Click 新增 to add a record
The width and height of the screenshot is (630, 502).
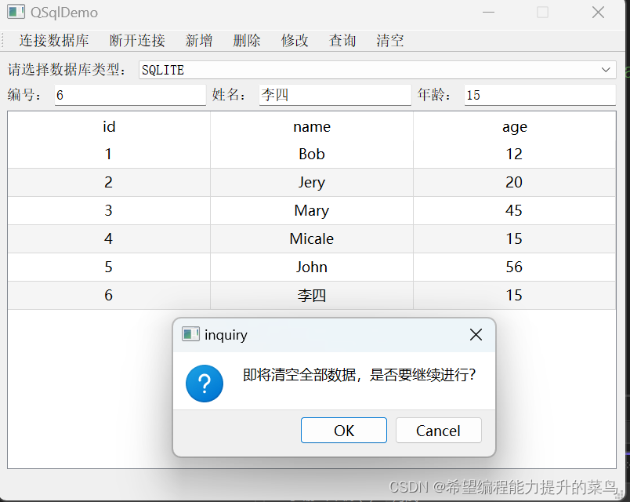pyautogui.click(x=199, y=40)
